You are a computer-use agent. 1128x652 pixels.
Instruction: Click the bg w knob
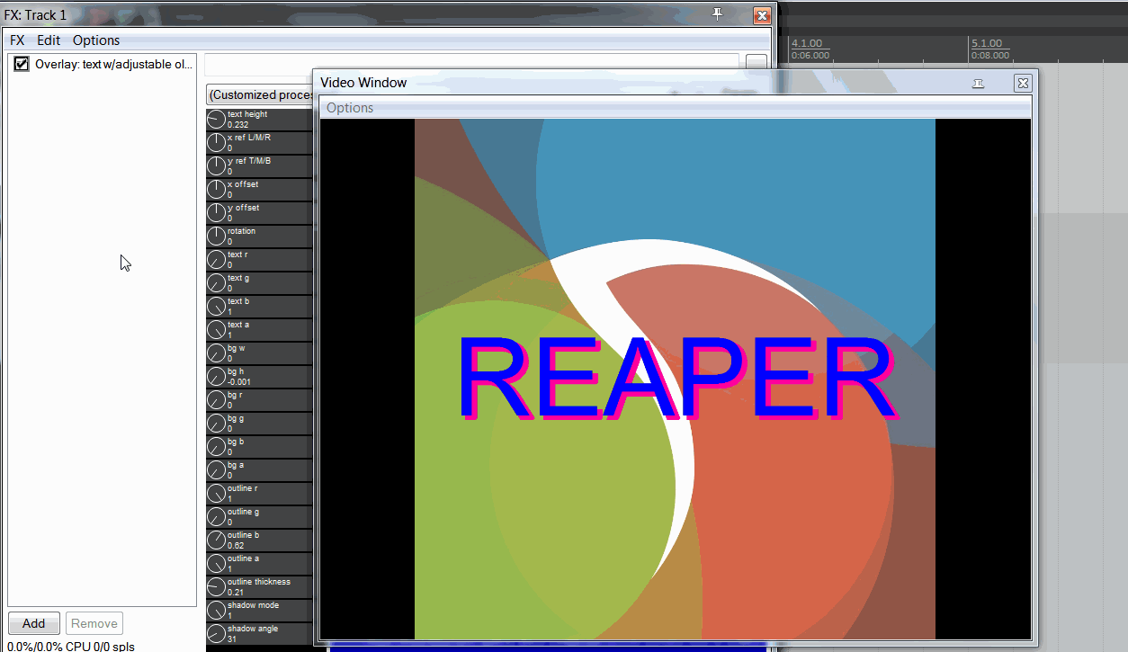(216, 353)
